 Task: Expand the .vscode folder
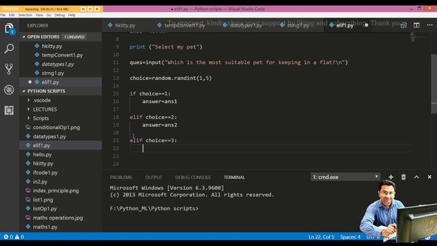(x=42, y=100)
